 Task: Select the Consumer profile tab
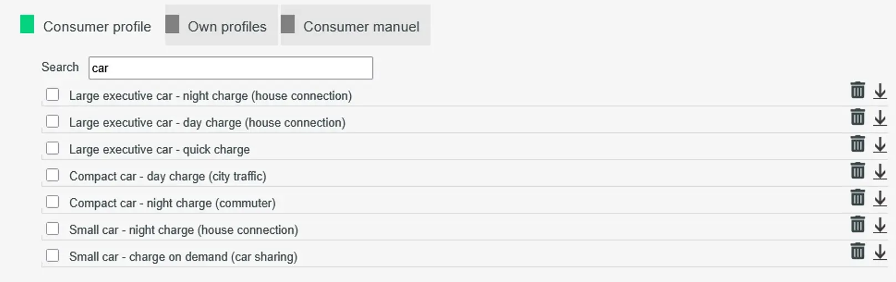tap(86, 26)
